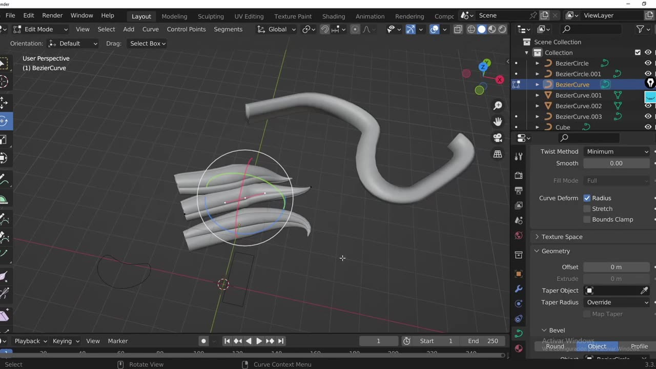The width and height of the screenshot is (656, 369).
Task: Enable the Stretch checkbox
Action: [x=587, y=209]
